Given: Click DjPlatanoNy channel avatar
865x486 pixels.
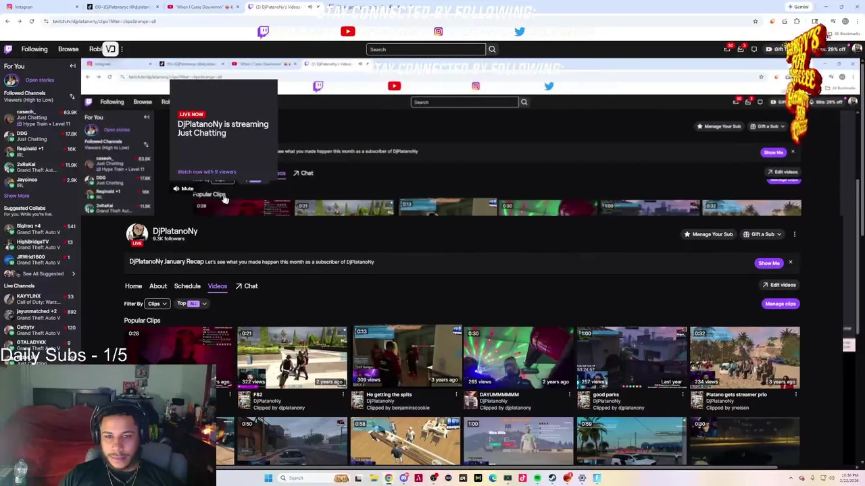Looking at the screenshot, I should 137,234.
